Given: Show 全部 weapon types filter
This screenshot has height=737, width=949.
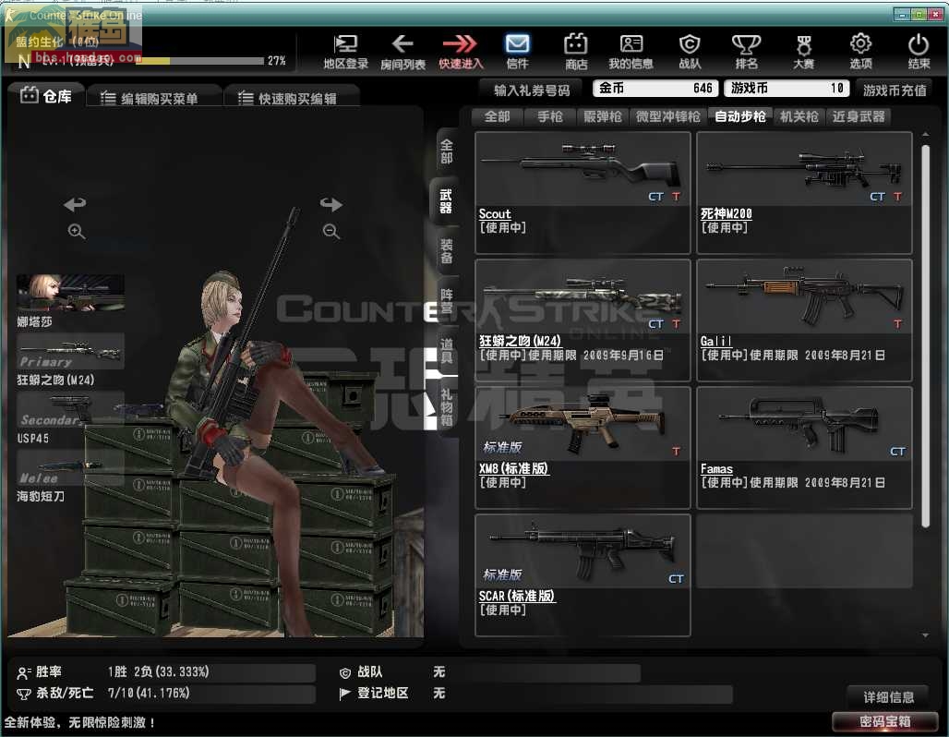Looking at the screenshot, I should click(x=498, y=116).
